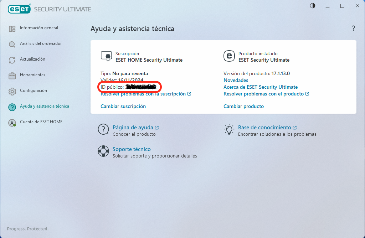Click the Base de conocimiento lightbulb icon
365x238 pixels.
pyautogui.click(x=228, y=129)
